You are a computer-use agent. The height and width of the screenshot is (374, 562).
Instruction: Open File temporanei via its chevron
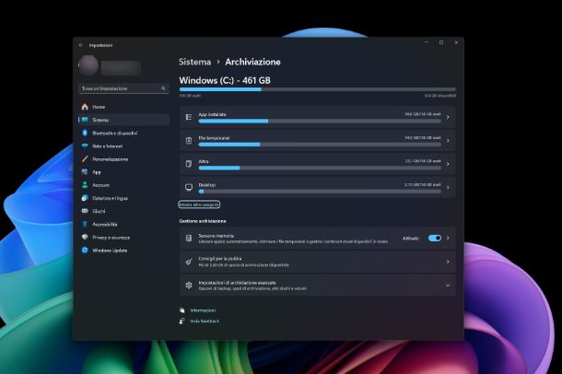point(448,140)
